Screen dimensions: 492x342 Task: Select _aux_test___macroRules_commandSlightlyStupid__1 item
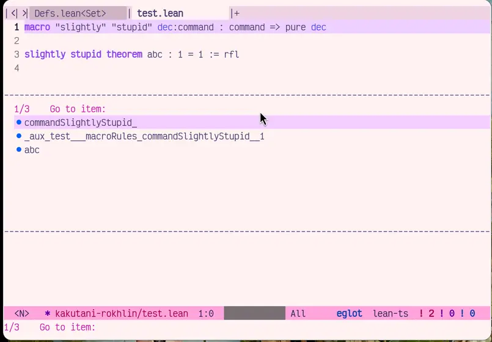144,136
